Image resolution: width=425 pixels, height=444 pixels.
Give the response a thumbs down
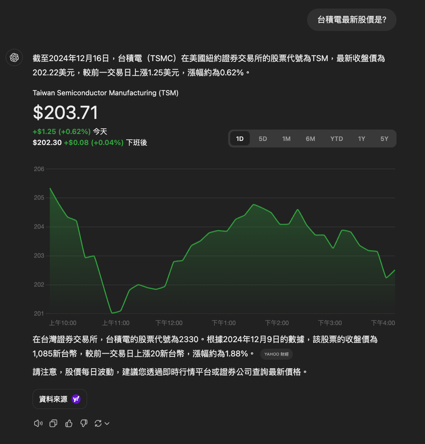pos(84,423)
